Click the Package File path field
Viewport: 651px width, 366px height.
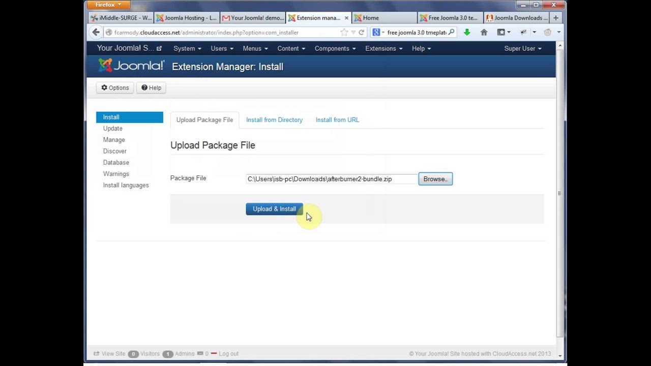click(x=332, y=179)
